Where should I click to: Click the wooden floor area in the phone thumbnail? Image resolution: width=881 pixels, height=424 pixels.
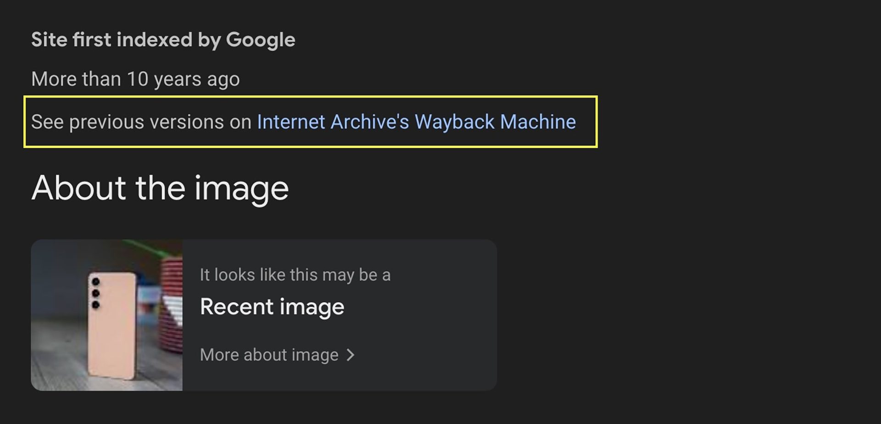click(x=55, y=362)
